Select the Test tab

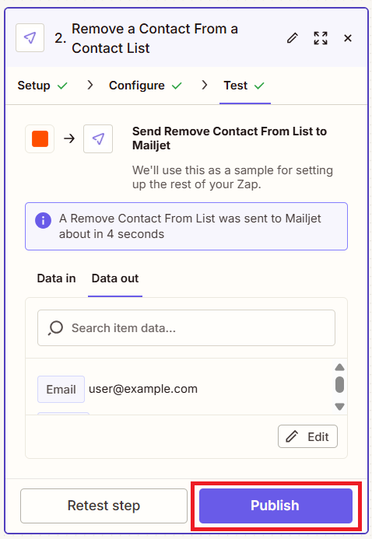[x=244, y=86]
